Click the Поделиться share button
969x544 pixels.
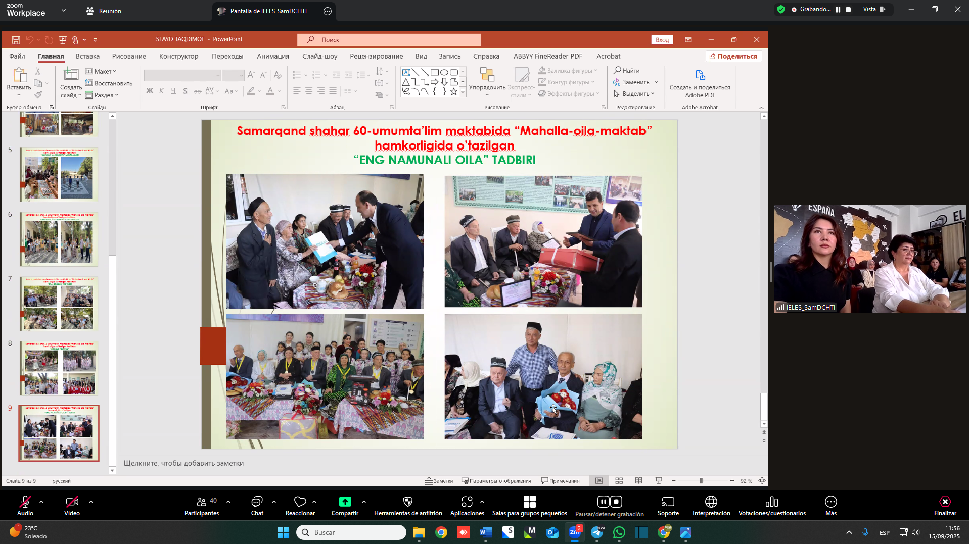pyautogui.click(x=734, y=56)
